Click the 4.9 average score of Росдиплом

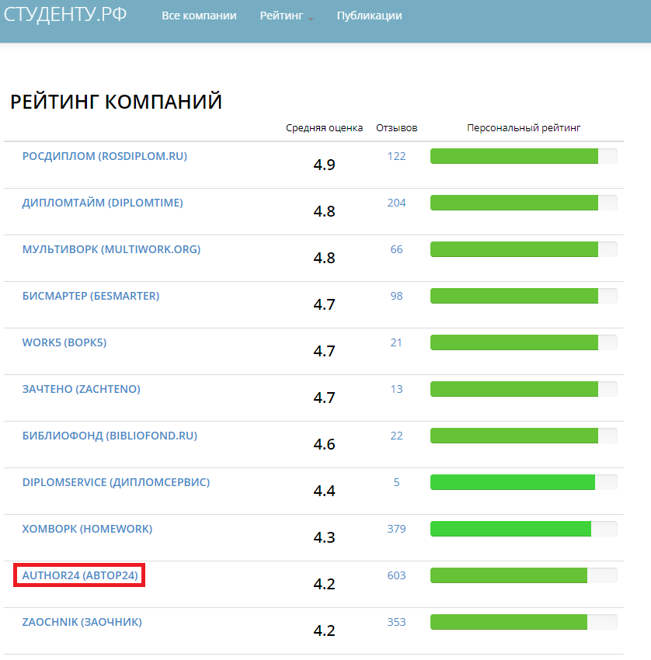point(324,165)
